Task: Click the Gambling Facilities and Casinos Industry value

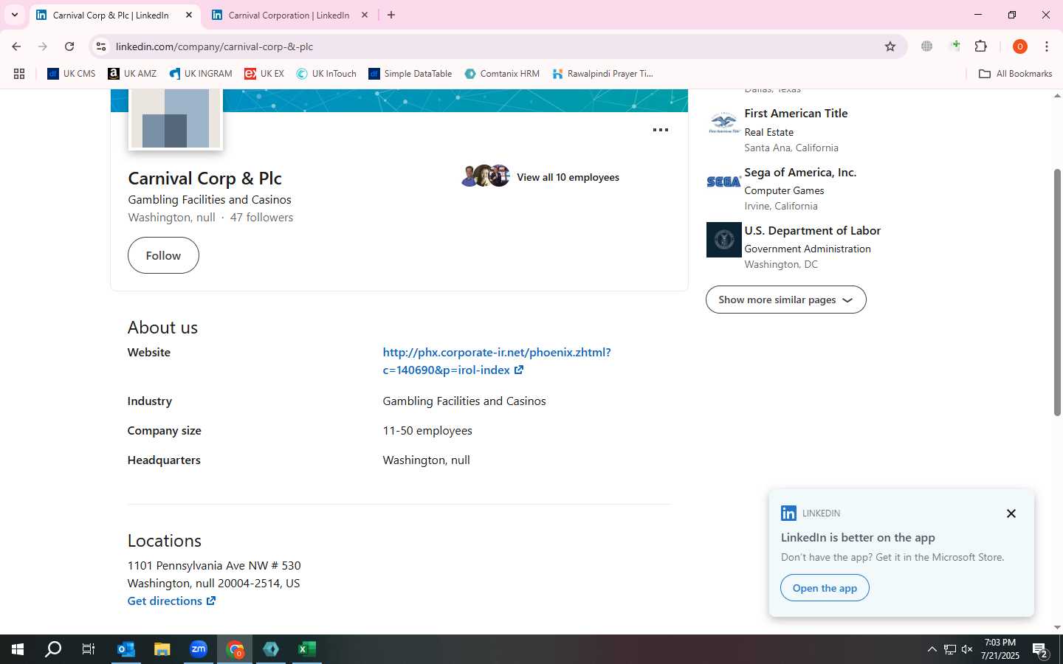Action: 464,401
